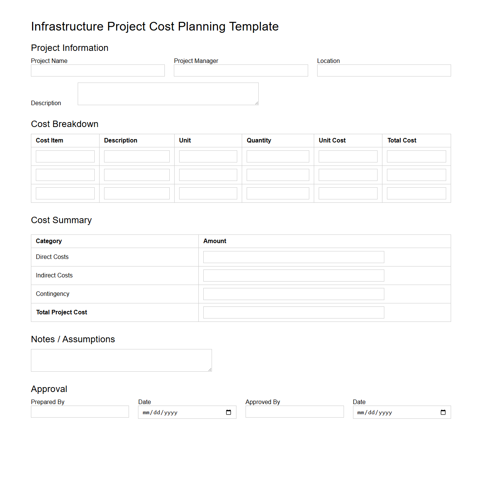
Task: Select the Quantity field in the third row
Action: [277, 193]
